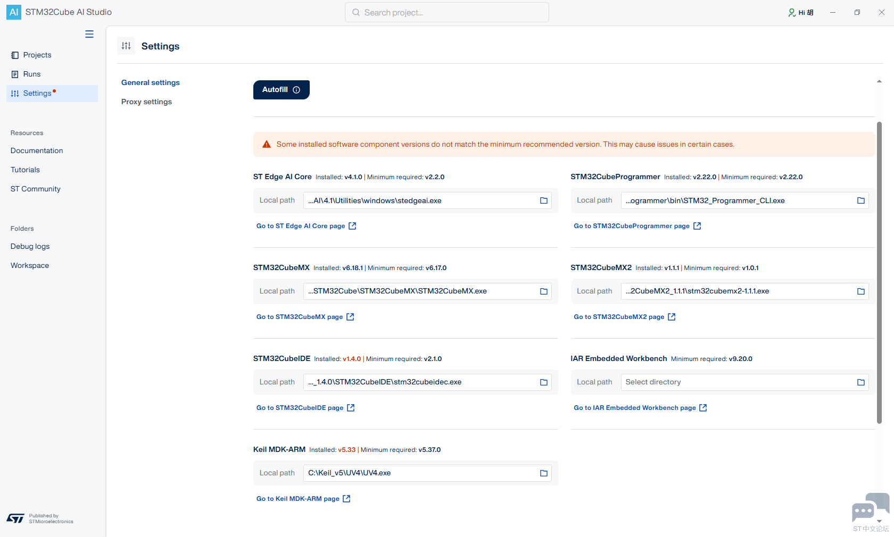
Task: Collapse sidebar with hamburger menu icon
Action: coord(89,34)
